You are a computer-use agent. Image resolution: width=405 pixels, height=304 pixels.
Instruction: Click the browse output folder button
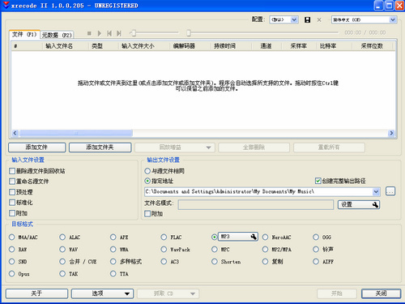click(390, 191)
